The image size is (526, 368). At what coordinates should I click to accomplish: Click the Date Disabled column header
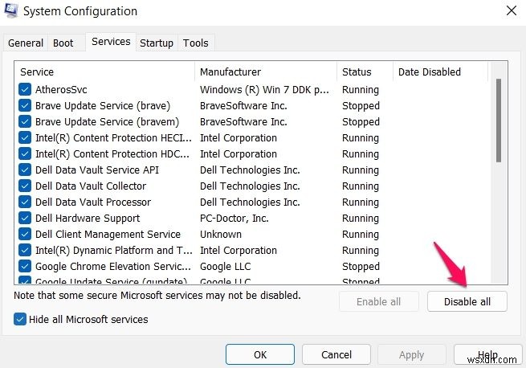(x=439, y=72)
